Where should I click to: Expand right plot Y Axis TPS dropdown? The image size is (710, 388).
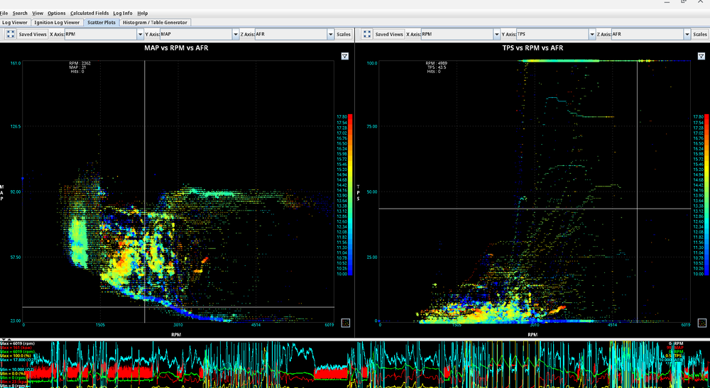pos(592,34)
